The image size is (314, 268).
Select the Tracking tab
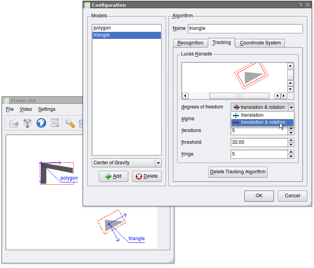click(222, 42)
